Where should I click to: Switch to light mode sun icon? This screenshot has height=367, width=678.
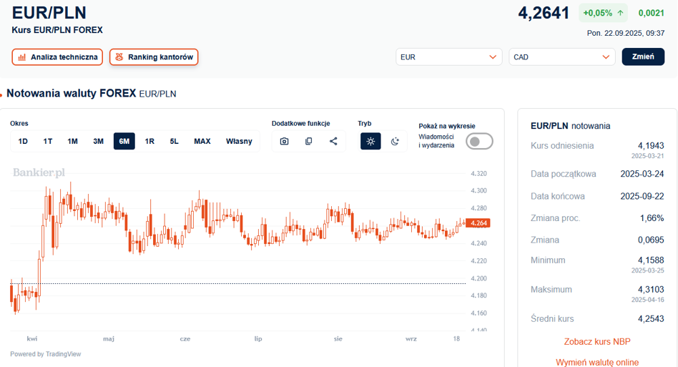click(x=370, y=141)
